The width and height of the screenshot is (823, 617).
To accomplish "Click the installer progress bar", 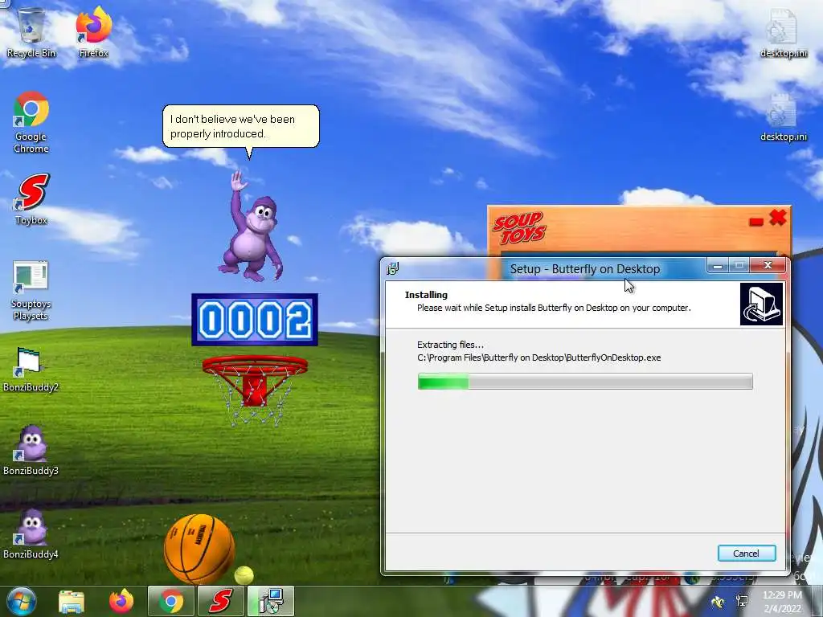I will tap(585, 382).
